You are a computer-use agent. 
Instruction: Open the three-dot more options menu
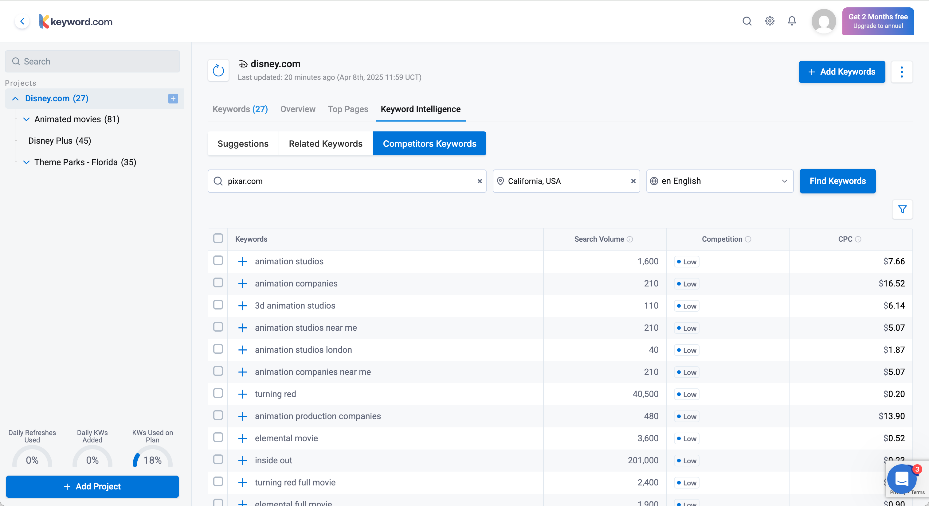pos(902,72)
